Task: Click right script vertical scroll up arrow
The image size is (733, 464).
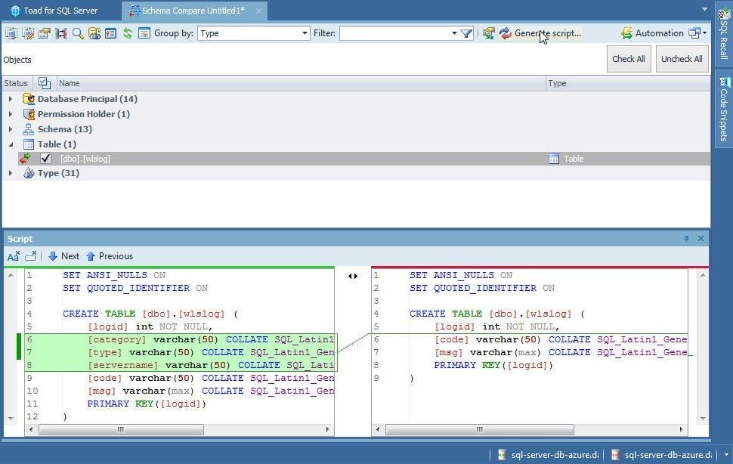Action: 703,276
